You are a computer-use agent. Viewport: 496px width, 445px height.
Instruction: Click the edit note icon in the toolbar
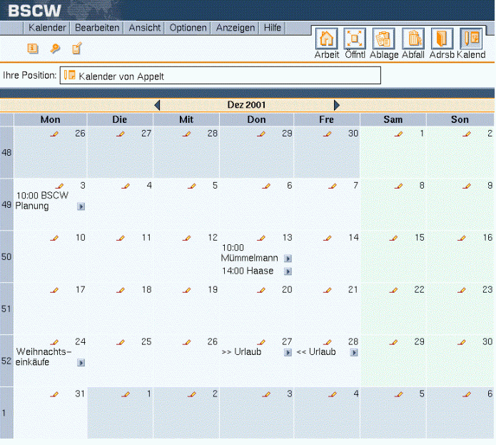point(77,49)
